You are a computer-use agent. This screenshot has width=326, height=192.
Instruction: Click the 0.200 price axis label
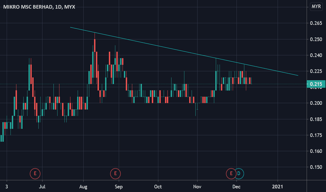[316, 103]
